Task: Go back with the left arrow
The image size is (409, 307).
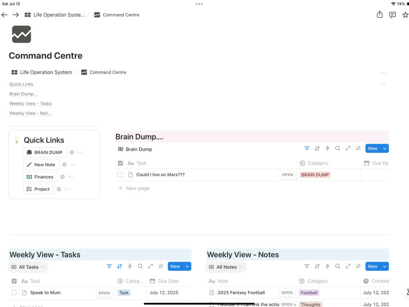Action: coord(4,15)
